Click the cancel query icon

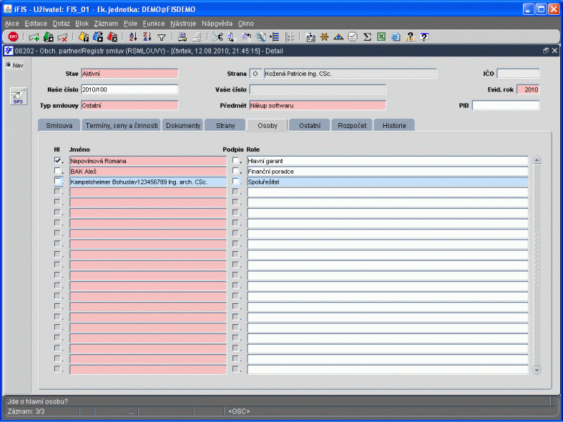(112, 37)
